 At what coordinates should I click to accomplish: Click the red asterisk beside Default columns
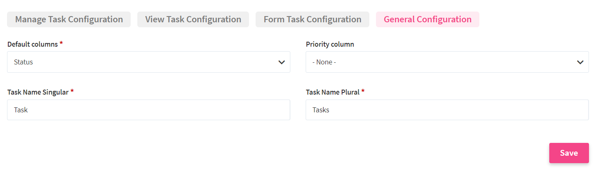[61, 44]
